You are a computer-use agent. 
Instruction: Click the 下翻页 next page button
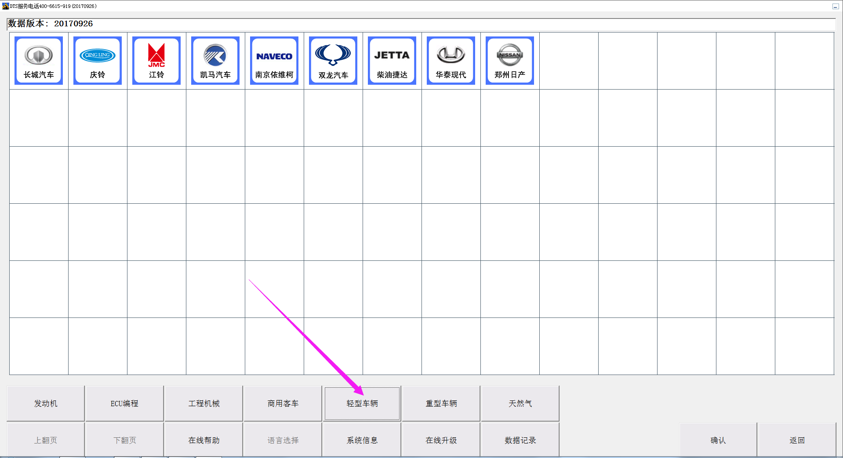click(124, 440)
